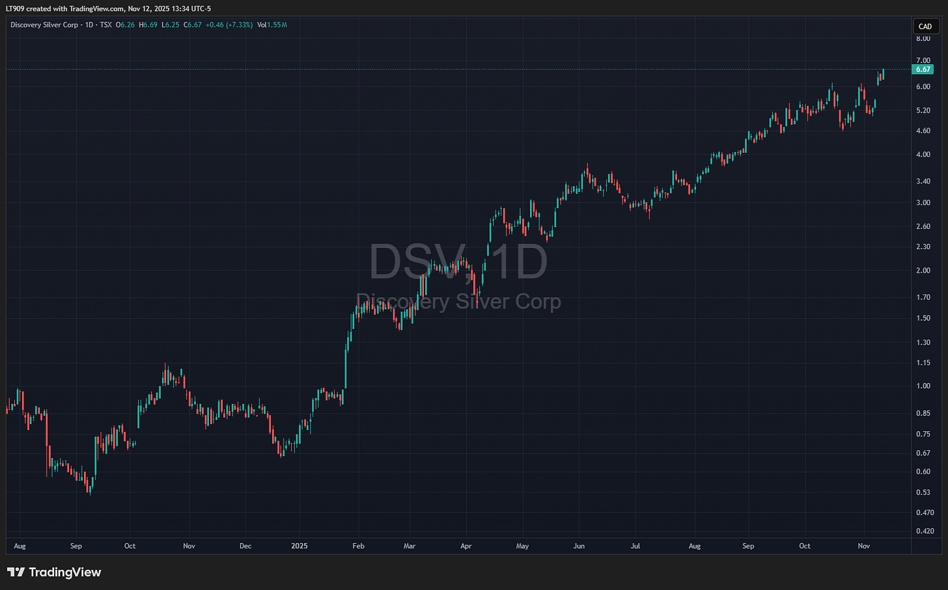948x590 pixels.
Task: Click the 1D interval label in the legend
Action: [x=89, y=25]
